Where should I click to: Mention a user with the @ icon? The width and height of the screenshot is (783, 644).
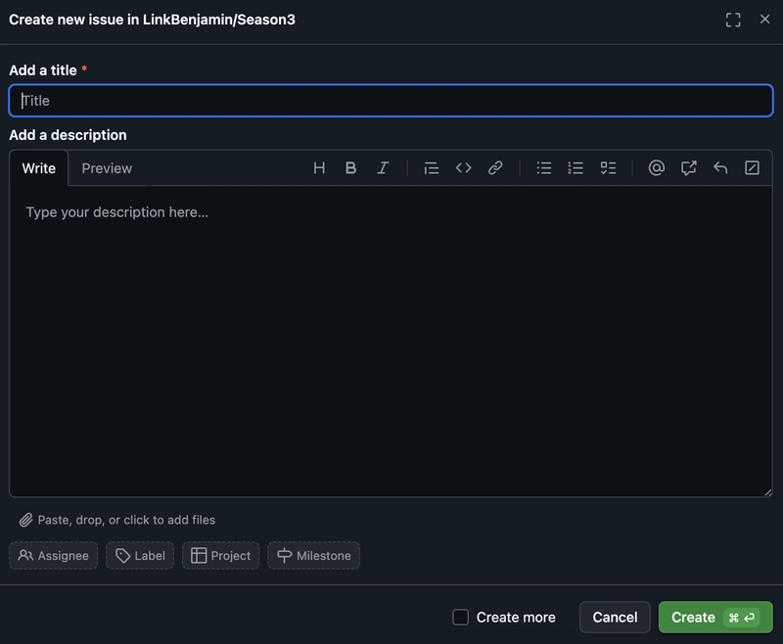tap(657, 168)
